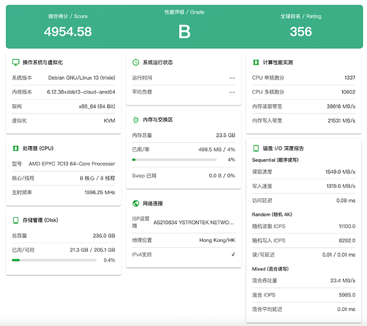The image size is (367, 326).
Task: Click the clock icon beside 系统运行状态
Action: click(136, 63)
